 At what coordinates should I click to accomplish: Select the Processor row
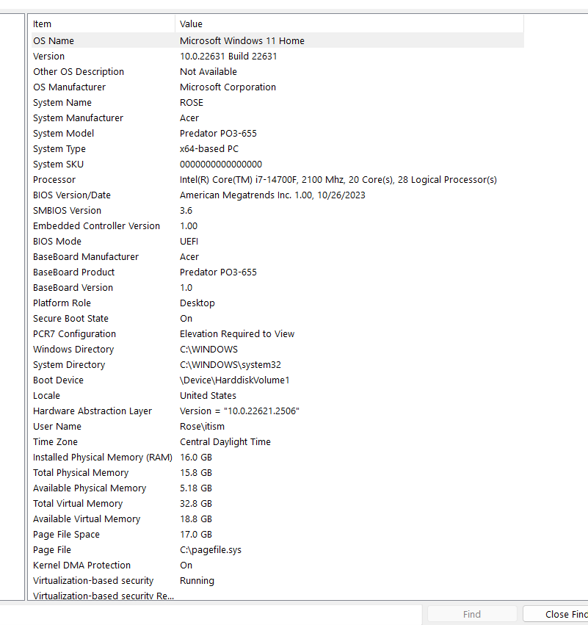[277, 179]
